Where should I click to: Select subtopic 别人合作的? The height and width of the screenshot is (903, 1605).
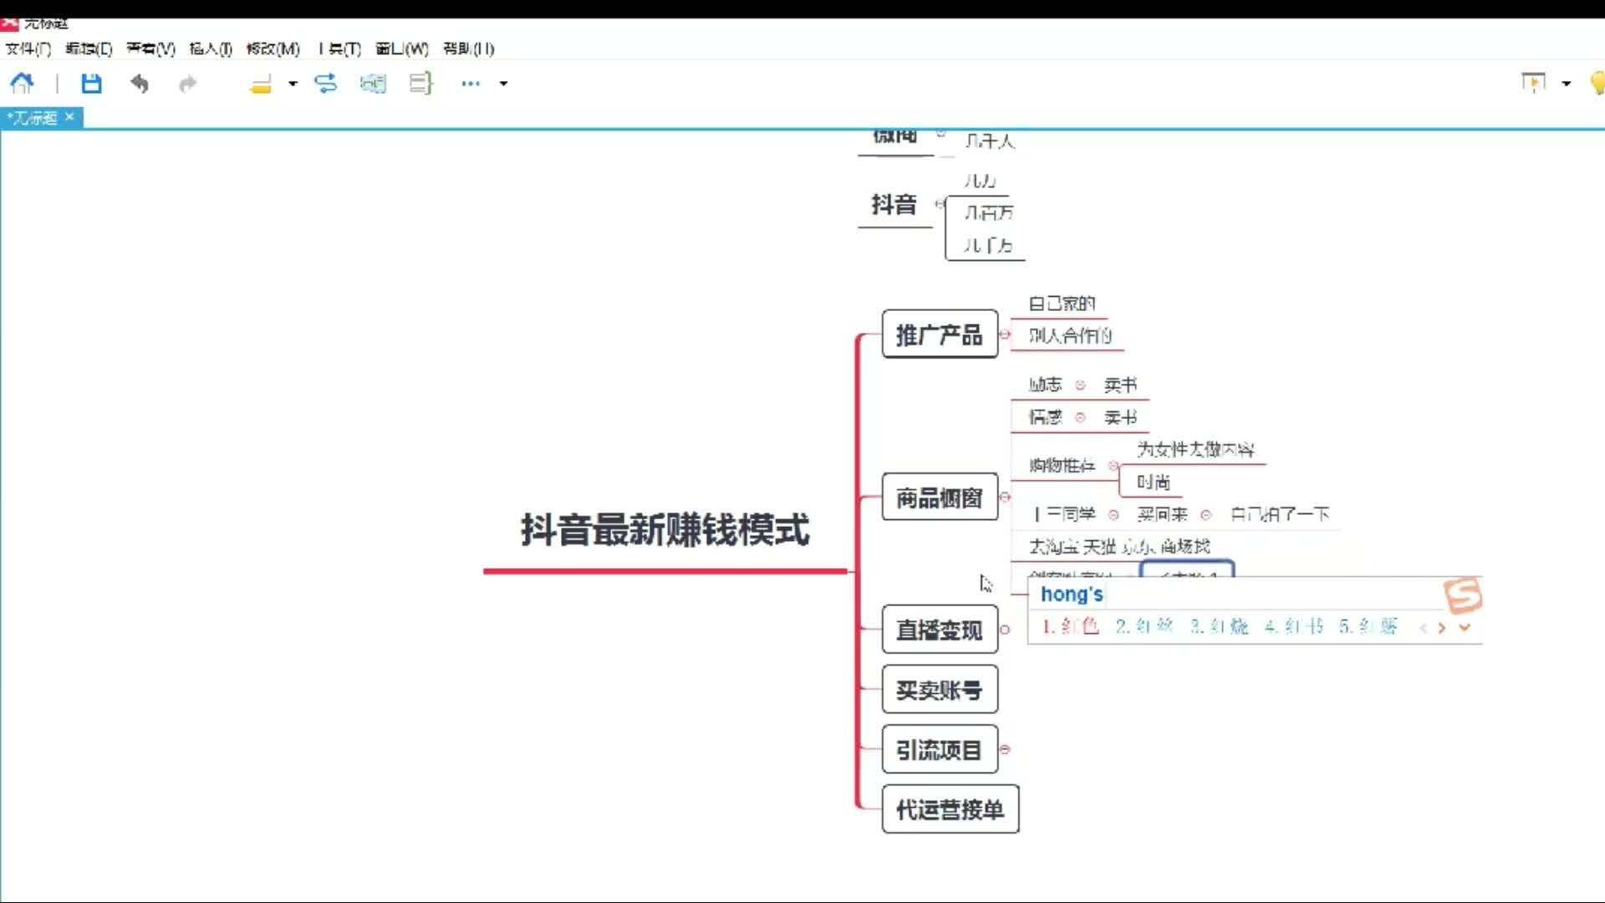1071,335
